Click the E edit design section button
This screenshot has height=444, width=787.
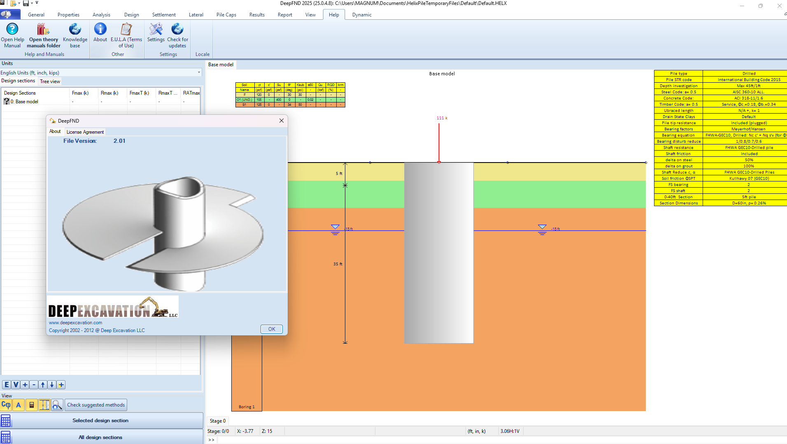point(7,385)
